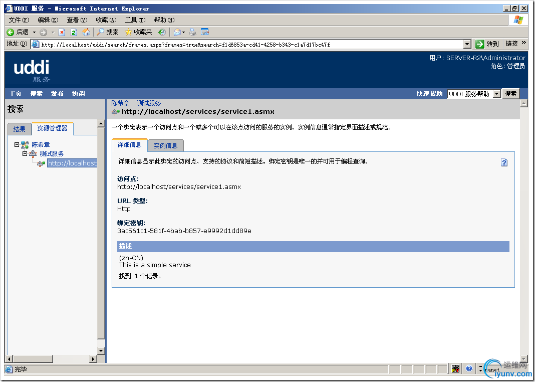Screen dimensions: 535x382
Task: Click the tree panel scroll up arrow
Action: coord(101,124)
